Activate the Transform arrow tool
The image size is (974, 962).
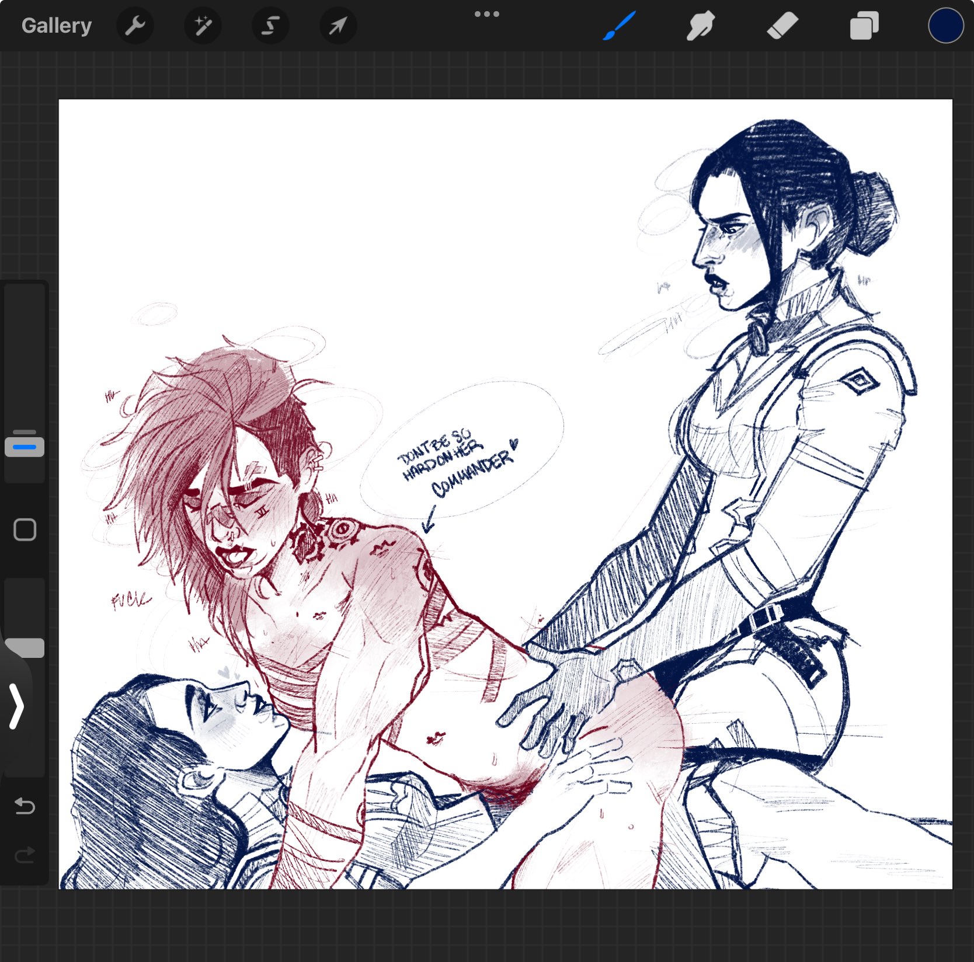(x=338, y=26)
